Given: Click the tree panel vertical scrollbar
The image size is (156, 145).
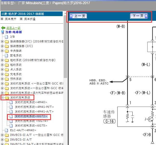Looking at the screenshot, I should [x=65, y=47].
